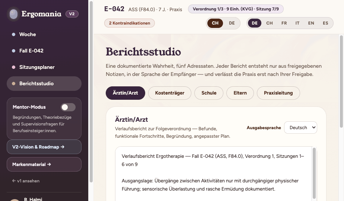Switch country toggle to DE
The width and height of the screenshot is (344, 201).
(x=232, y=23)
